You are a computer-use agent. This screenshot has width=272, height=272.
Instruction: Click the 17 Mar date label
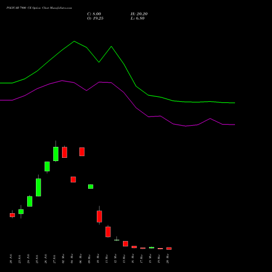tap(141, 259)
